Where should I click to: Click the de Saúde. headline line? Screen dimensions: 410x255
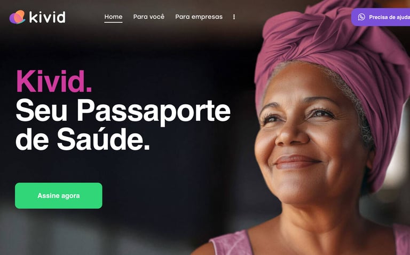(x=83, y=139)
